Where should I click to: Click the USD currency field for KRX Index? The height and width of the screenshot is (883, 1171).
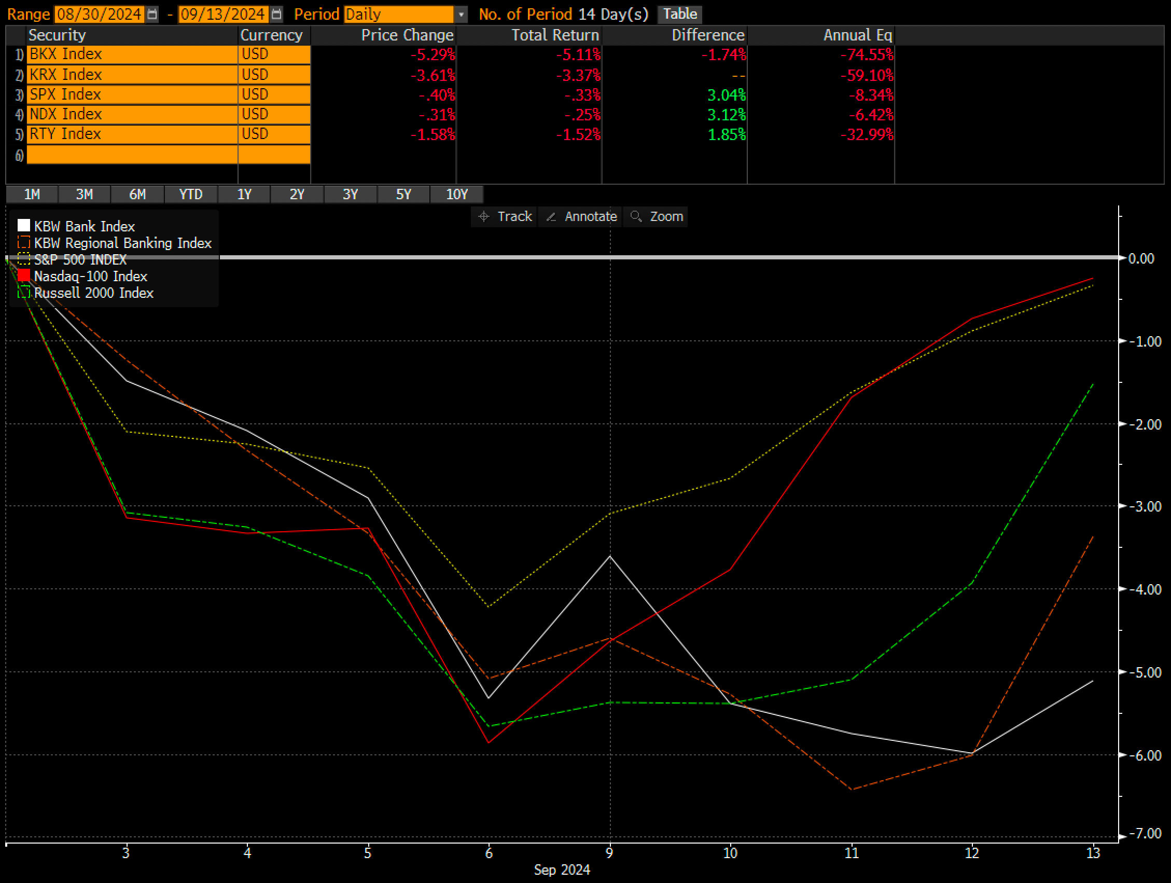274,75
